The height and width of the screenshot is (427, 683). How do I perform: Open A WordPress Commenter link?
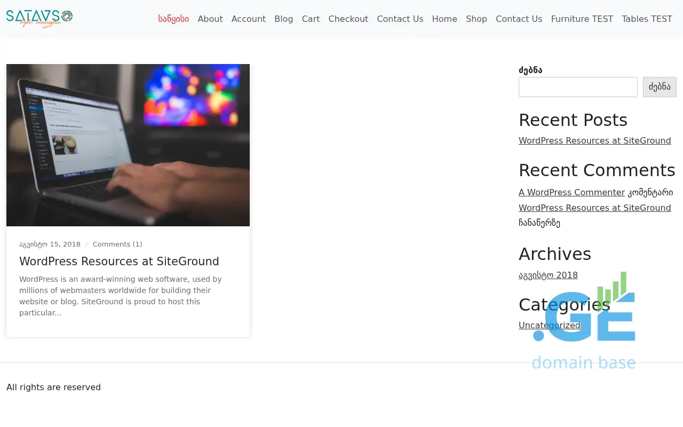click(x=571, y=192)
